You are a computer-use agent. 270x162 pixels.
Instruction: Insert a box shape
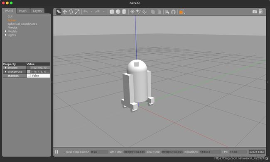112,12
